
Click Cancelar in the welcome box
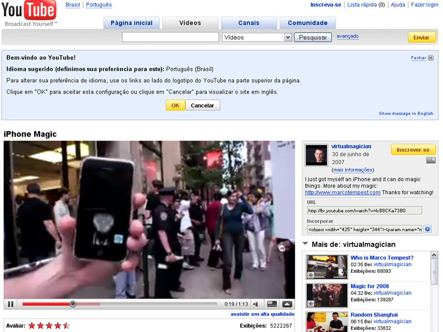(x=203, y=105)
